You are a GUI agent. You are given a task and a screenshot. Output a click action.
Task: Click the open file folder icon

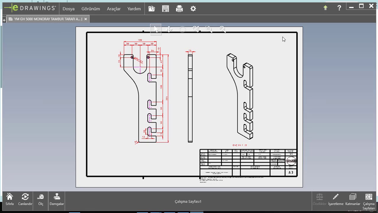click(151, 9)
